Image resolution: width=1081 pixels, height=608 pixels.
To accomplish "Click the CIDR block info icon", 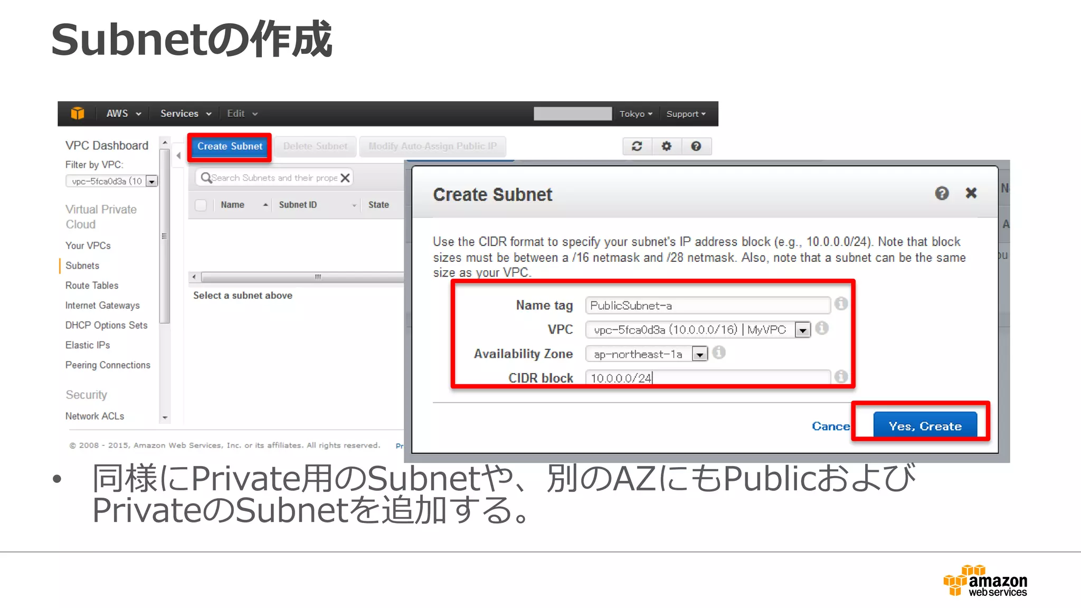I will (x=841, y=376).
